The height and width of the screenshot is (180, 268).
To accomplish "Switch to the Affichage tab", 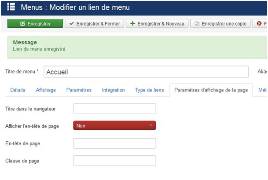I will [46, 90].
